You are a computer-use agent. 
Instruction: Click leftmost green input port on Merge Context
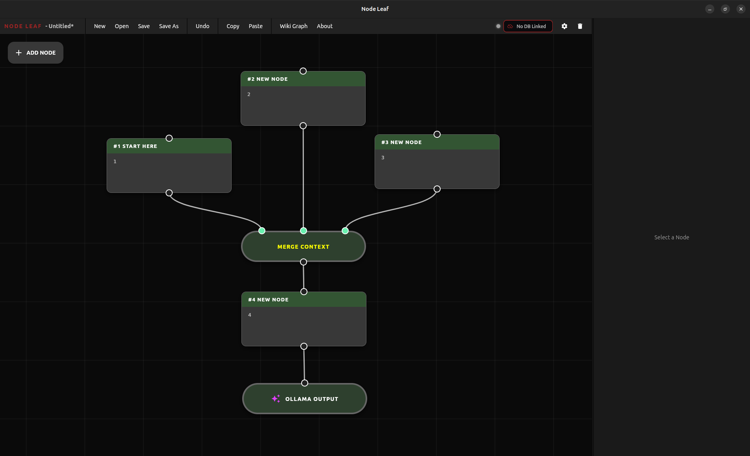click(x=262, y=231)
